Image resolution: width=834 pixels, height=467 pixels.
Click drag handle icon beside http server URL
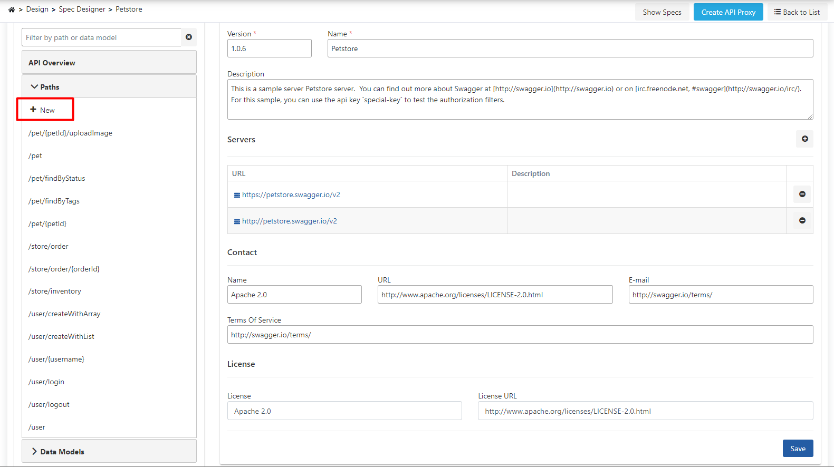point(237,221)
